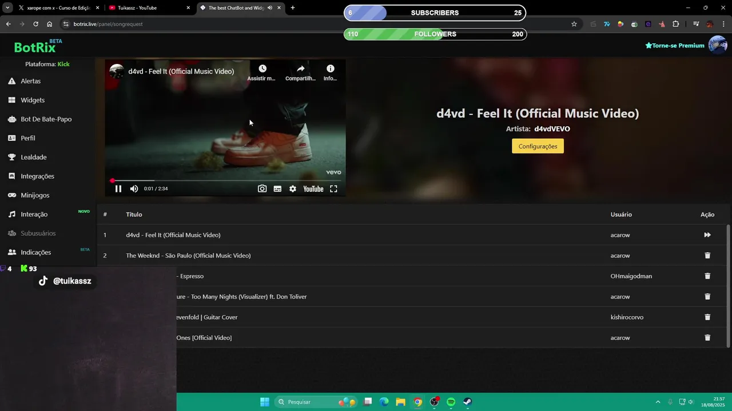Open Subusuários in the sidebar
The image size is (732, 411).
pyautogui.click(x=38, y=233)
